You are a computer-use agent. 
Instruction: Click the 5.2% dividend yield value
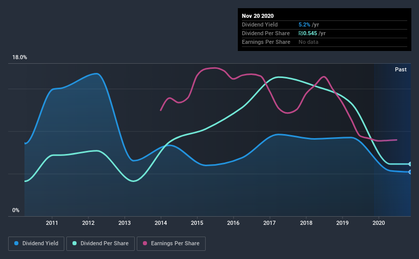tap(304, 24)
